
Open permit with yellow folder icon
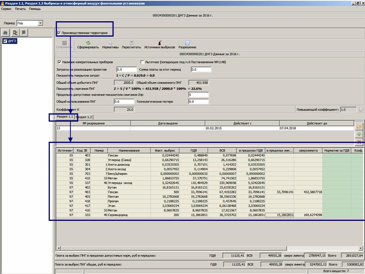tap(359, 127)
